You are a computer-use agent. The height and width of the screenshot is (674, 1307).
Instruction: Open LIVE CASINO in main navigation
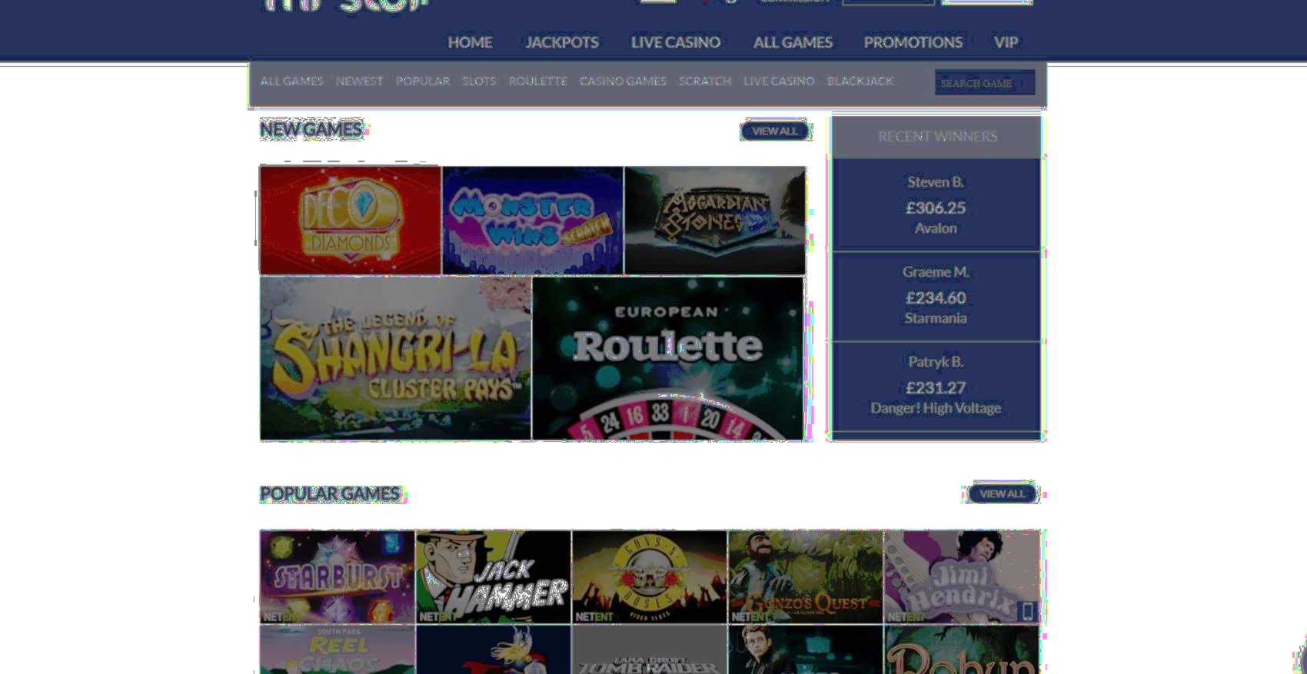click(x=676, y=42)
